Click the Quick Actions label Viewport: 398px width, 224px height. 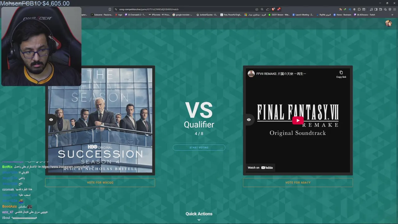pos(199,214)
